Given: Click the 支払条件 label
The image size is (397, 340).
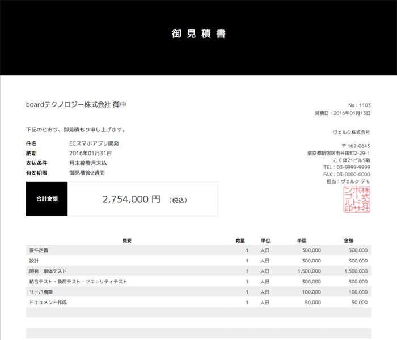Looking at the screenshot, I should click(36, 163).
